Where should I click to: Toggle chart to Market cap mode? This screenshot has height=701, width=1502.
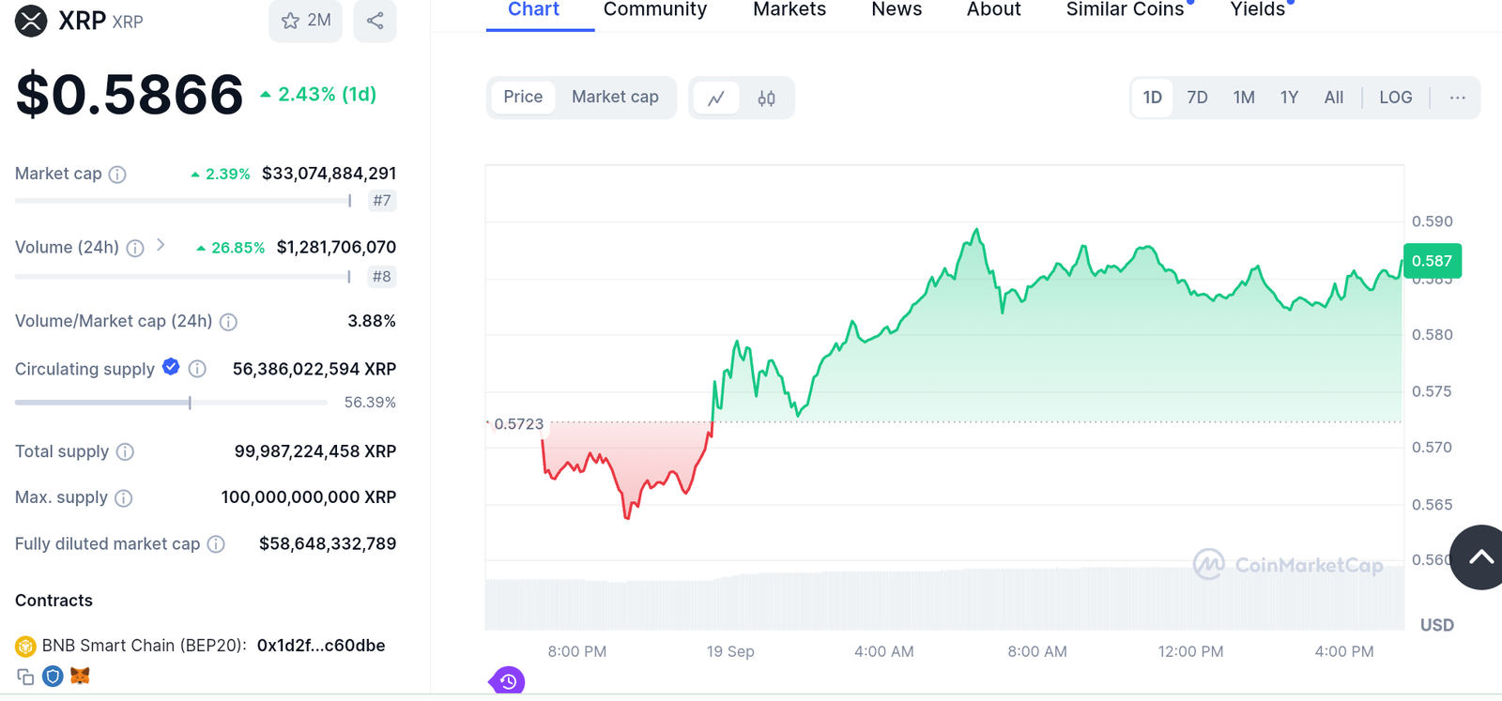click(x=615, y=98)
